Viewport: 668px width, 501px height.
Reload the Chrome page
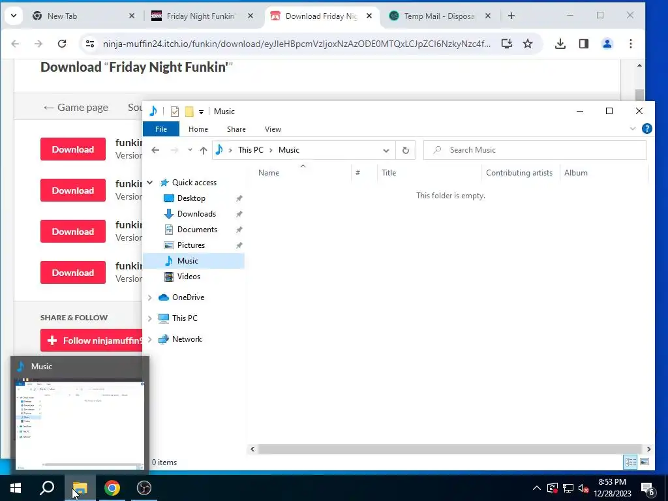click(62, 44)
